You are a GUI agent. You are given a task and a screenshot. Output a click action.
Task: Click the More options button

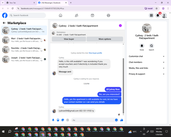tap(105, 39)
